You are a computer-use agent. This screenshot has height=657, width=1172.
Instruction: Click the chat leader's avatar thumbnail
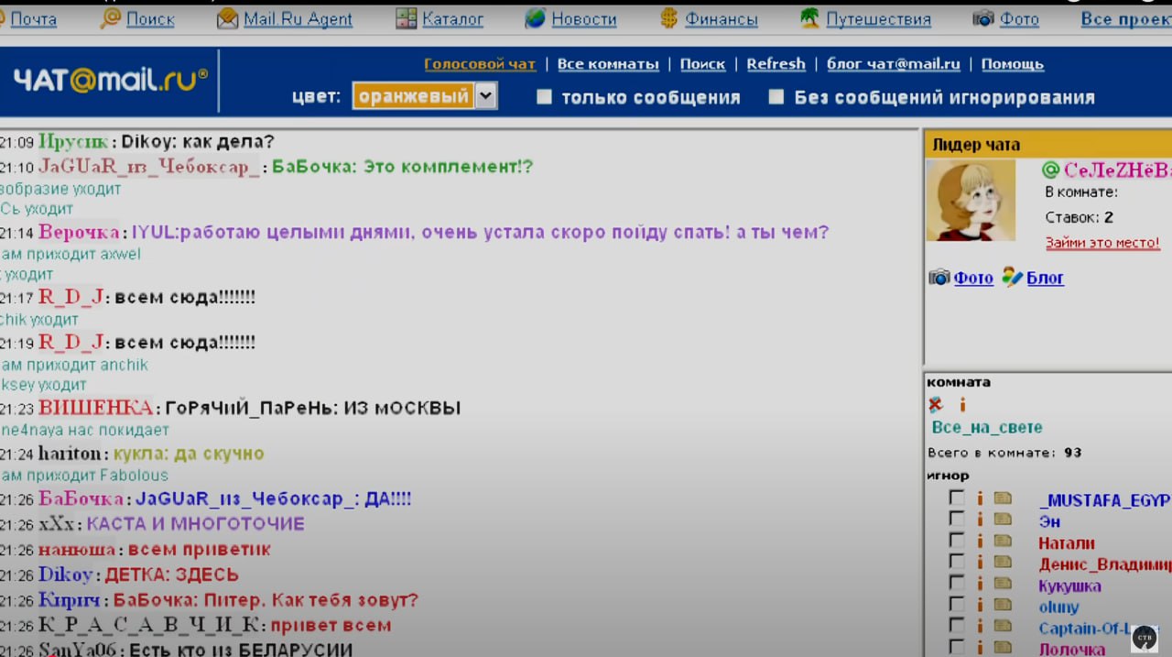[971, 198]
